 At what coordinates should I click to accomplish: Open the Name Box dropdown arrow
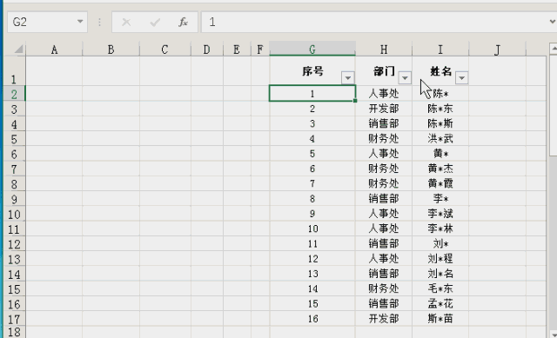point(80,22)
